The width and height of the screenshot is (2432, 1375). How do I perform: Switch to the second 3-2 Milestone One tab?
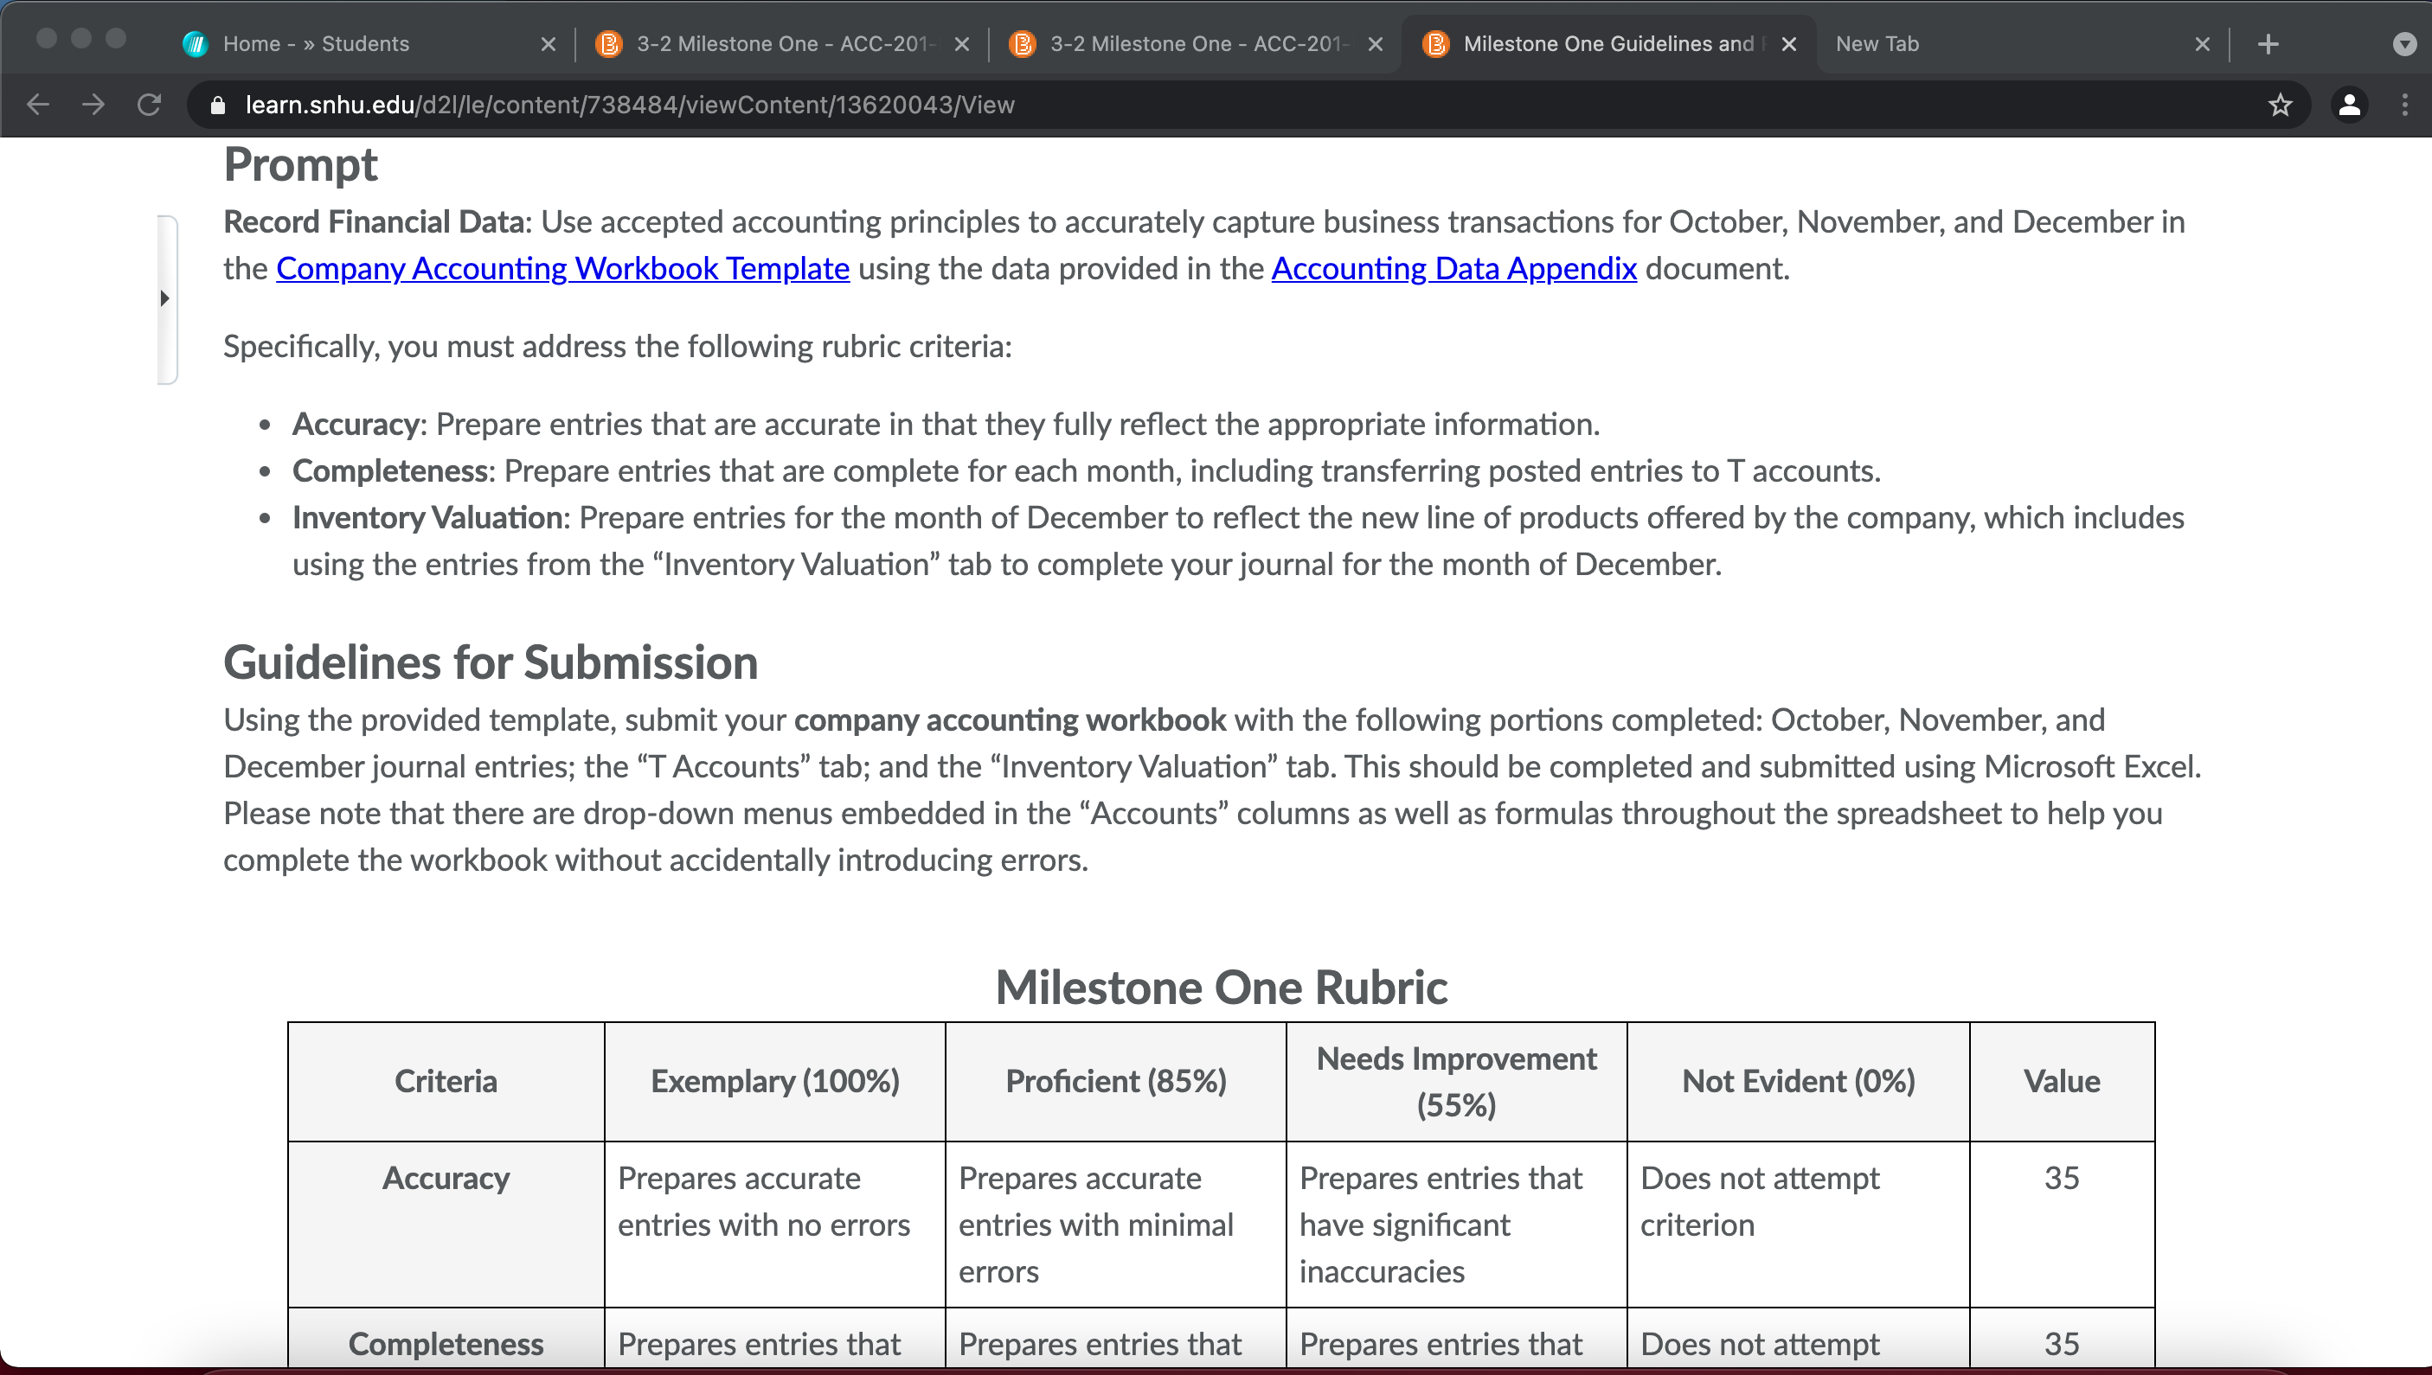[x=1182, y=43]
